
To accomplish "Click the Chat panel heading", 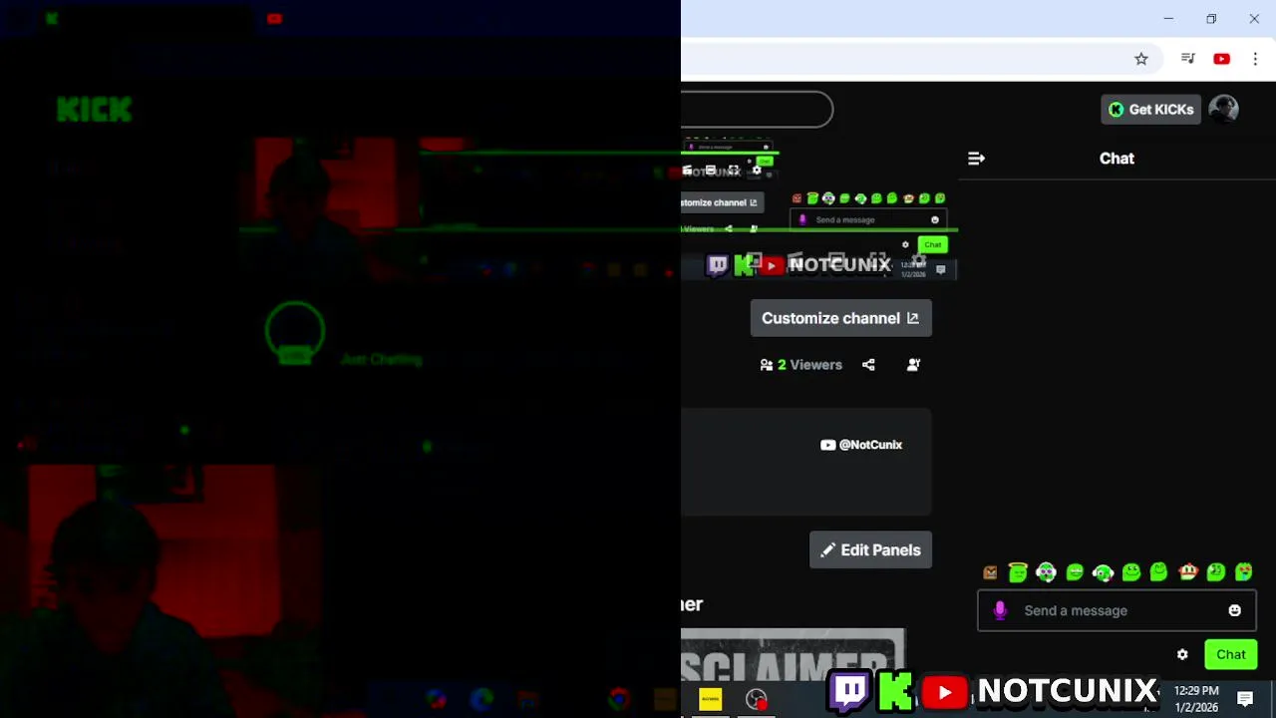I will [x=1116, y=159].
